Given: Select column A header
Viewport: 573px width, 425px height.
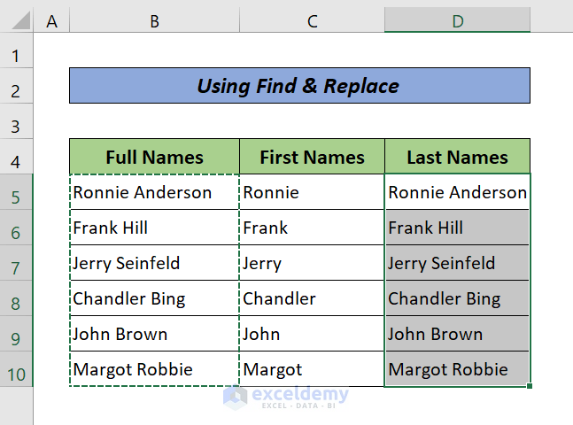Looking at the screenshot, I should 51,20.
